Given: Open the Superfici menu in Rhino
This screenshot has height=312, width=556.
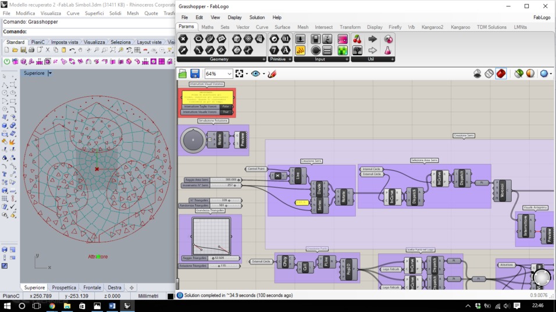Looking at the screenshot, I should coord(94,13).
